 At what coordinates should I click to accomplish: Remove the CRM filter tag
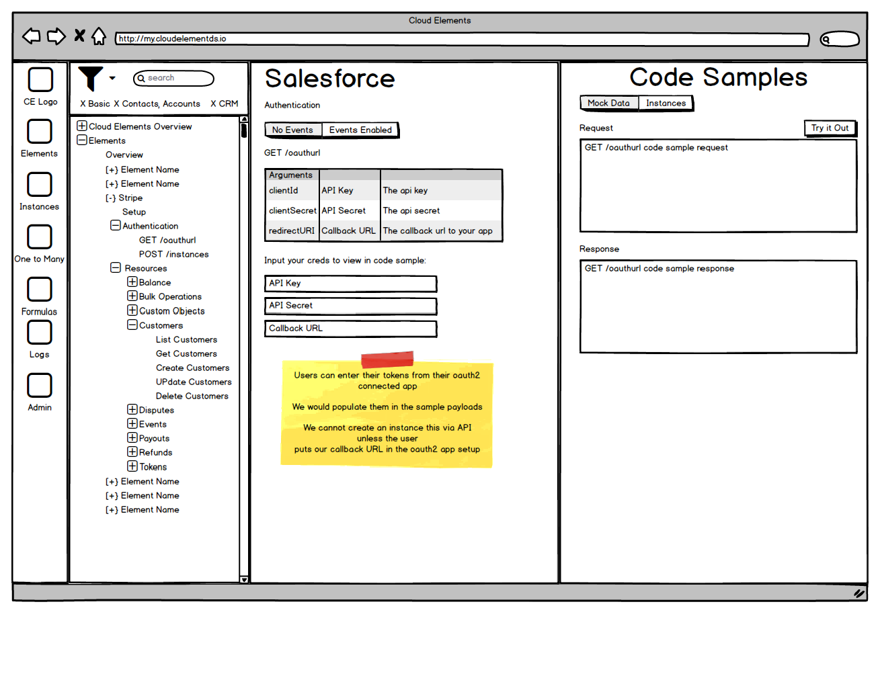point(213,104)
